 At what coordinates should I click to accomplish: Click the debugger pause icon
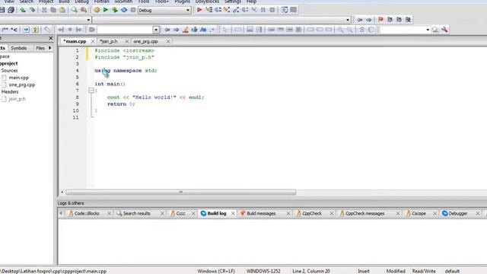(263, 10)
